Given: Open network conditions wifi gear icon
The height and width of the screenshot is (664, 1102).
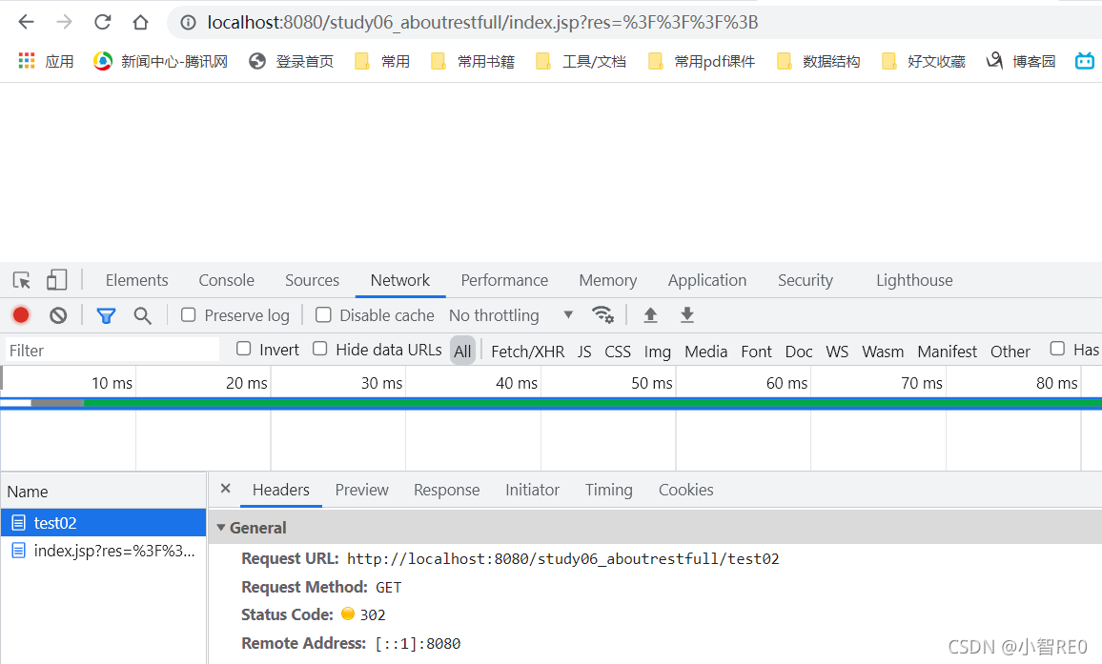Looking at the screenshot, I should pos(603,314).
